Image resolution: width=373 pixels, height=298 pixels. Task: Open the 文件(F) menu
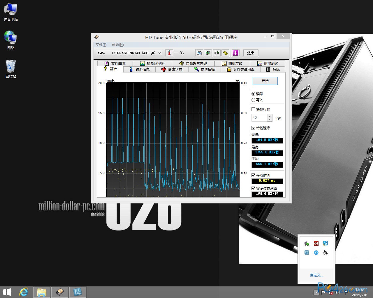(x=101, y=45)
